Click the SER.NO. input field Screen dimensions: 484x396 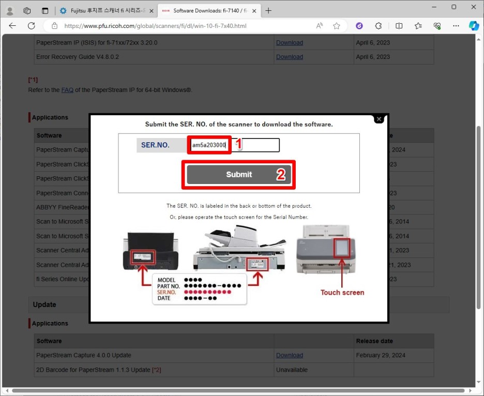coord(235,145)
